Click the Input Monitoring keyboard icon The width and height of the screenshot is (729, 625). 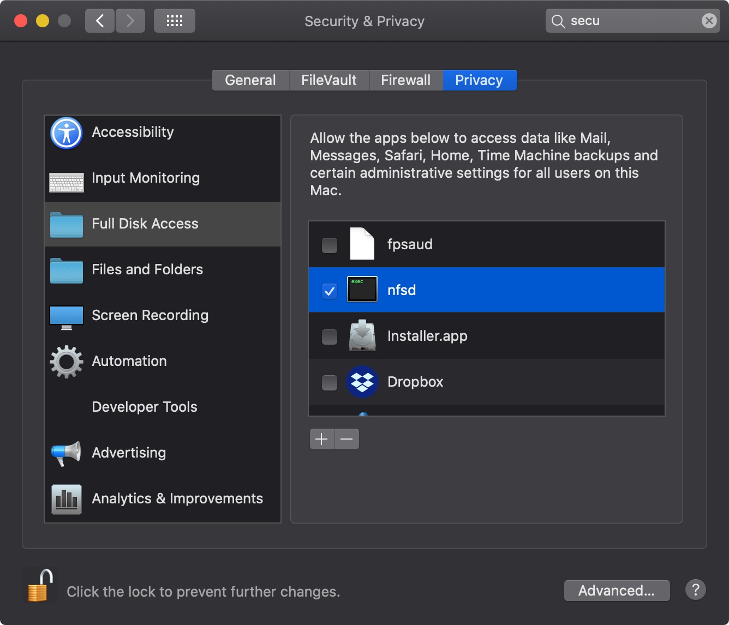(x=67, y=183)
